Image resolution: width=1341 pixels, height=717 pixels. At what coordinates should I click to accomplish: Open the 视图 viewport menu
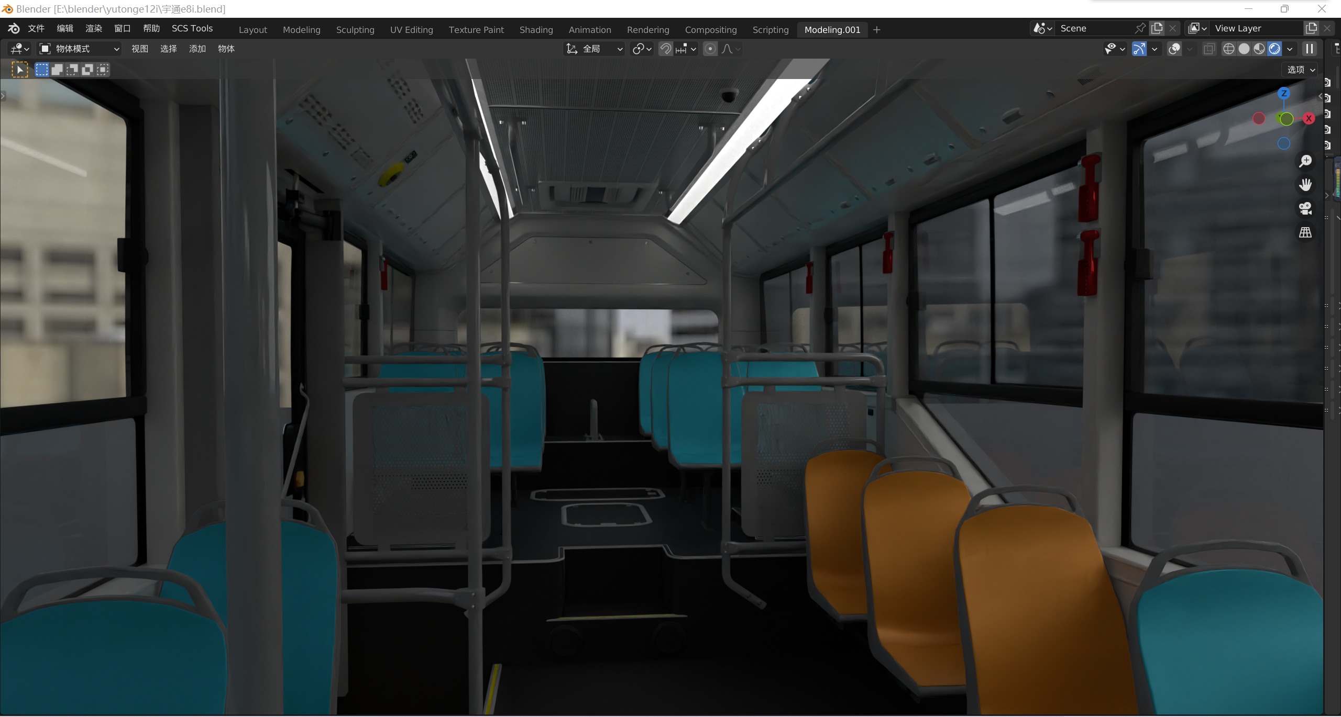pyautogui.click(x=140, y=49)
